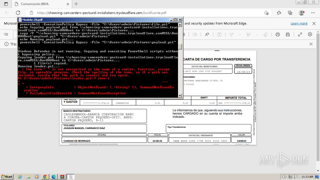This screenshot has width=320, height=180.
Task: Open Windows Explorer folder from taskbar
Action: (x=28, y=177)
